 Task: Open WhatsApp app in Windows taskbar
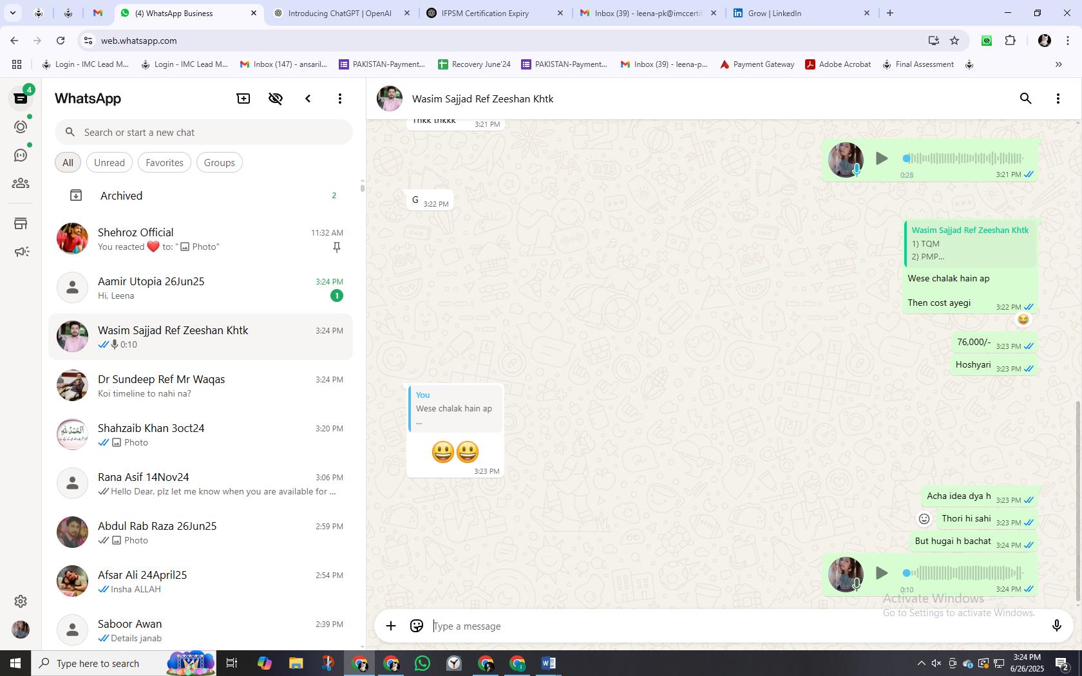pos(422,663)
